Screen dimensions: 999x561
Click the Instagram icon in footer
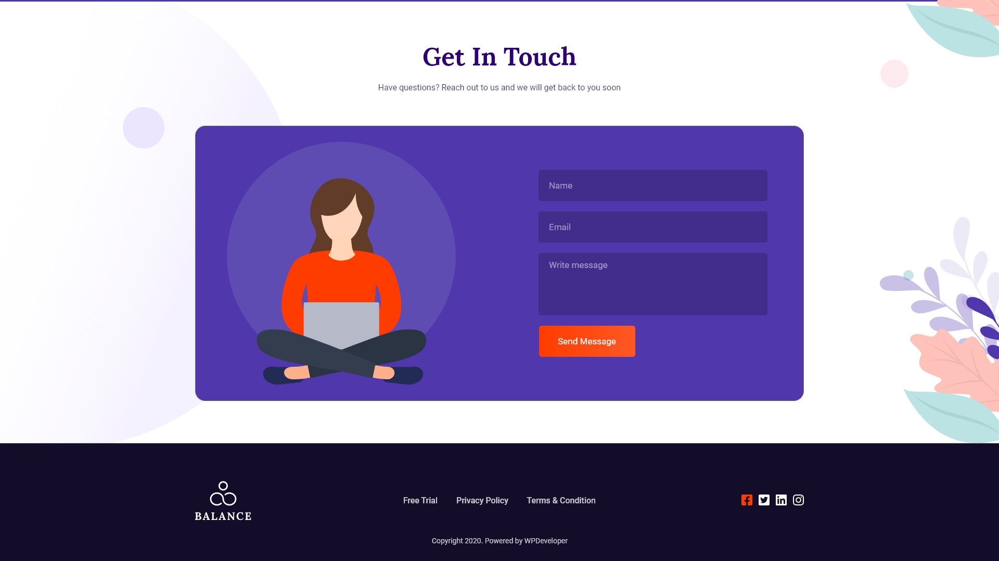click(798, 500)
